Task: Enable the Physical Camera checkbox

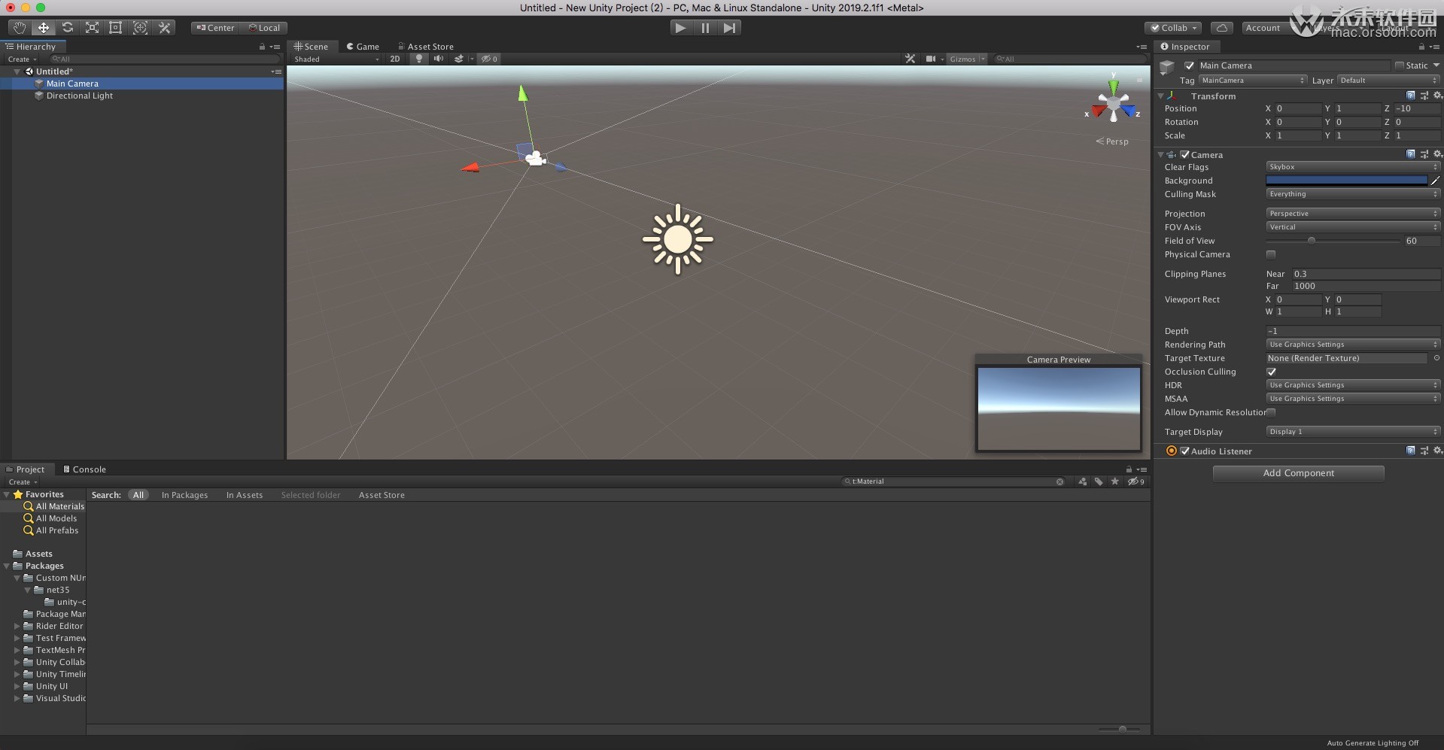Action: coord(1271,254)
